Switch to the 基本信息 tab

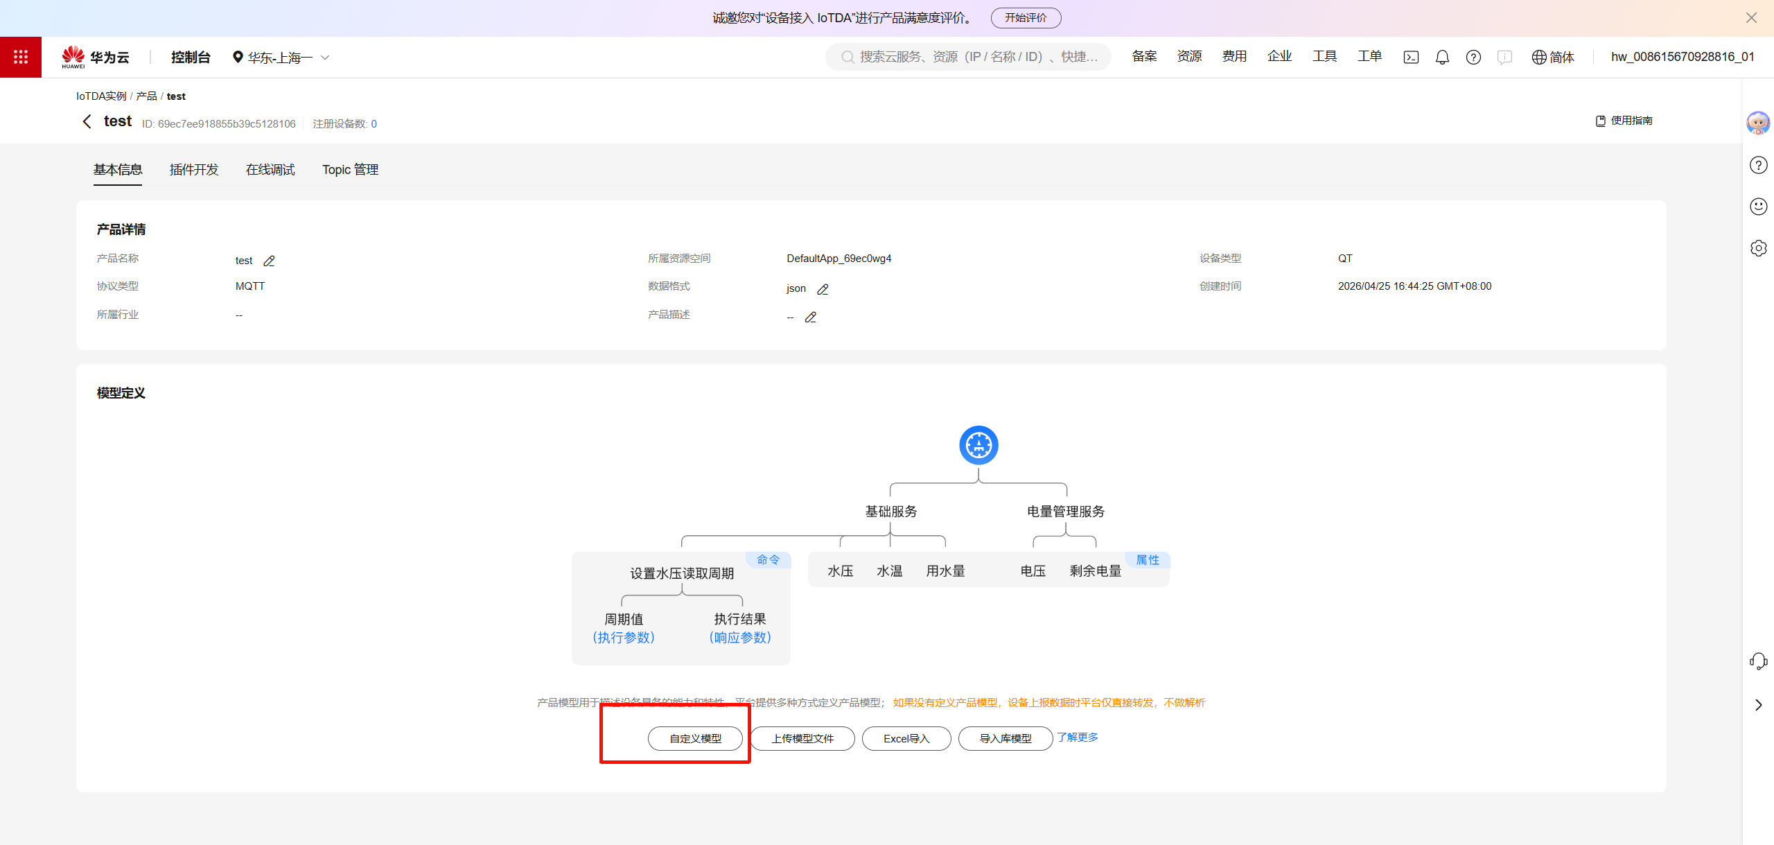[x=118, y=170]
